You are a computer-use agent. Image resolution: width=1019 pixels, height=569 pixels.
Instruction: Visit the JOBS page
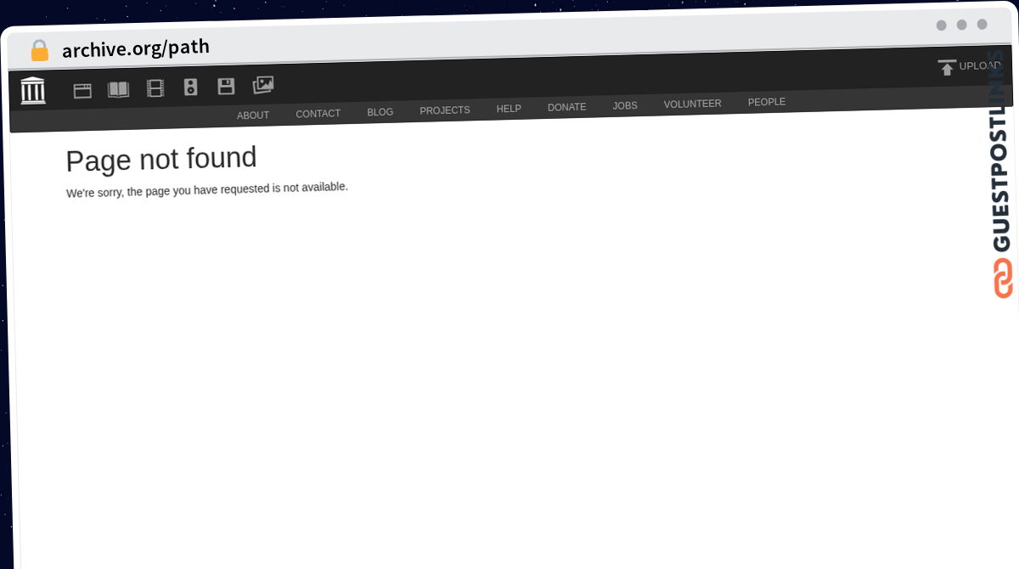click(x=625, y=106)
